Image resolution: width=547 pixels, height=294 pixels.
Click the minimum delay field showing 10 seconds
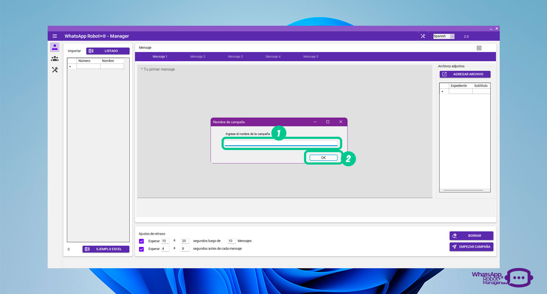tap(165, 241)
